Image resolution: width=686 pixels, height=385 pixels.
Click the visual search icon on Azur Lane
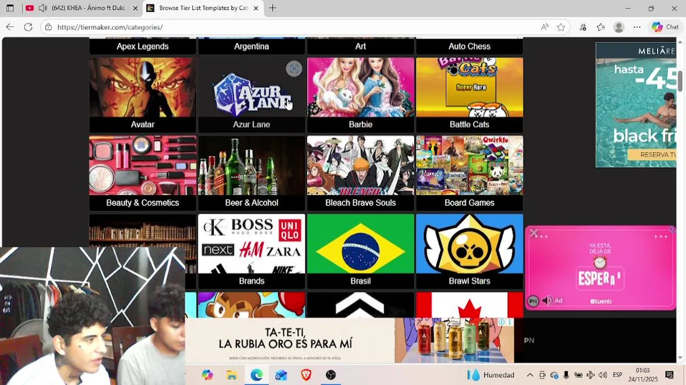[x=294, y=68]
